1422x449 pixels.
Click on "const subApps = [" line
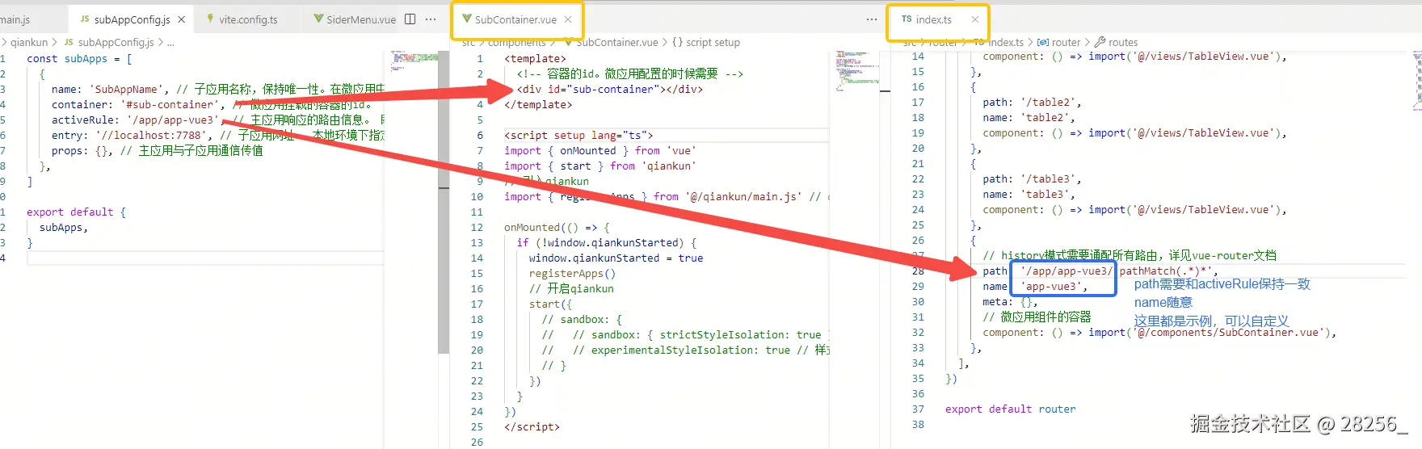click(79, 59)
